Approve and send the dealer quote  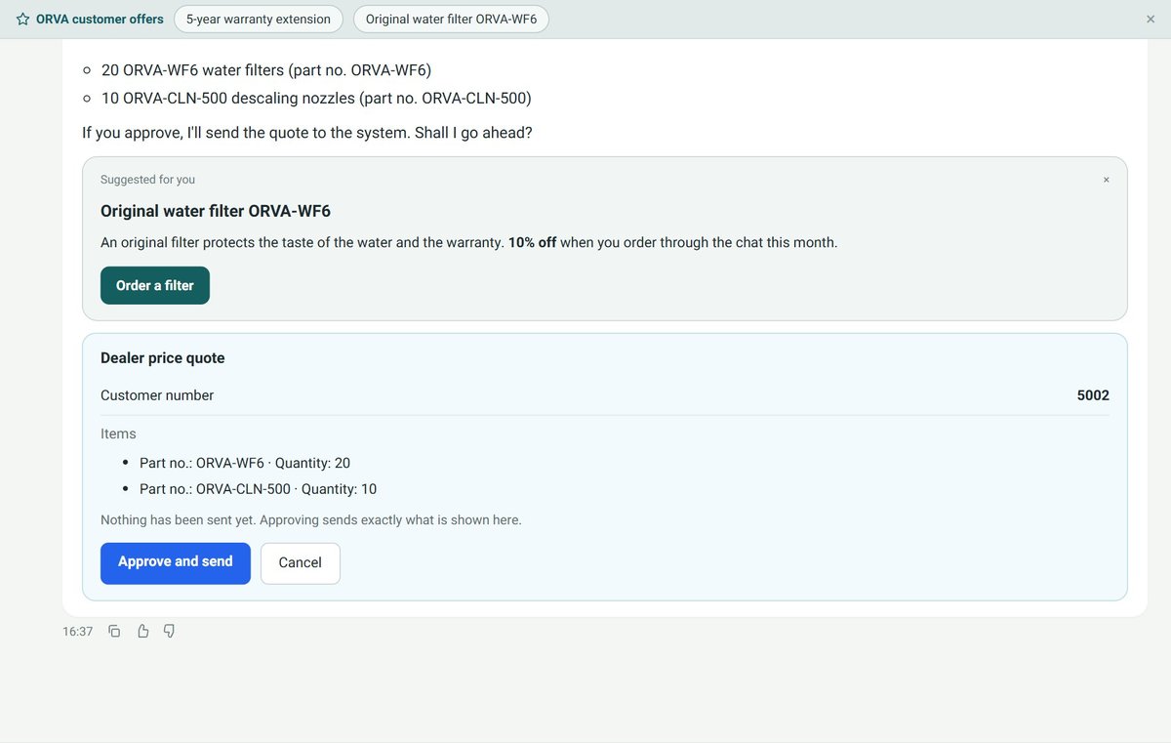(x=176, y=563)
